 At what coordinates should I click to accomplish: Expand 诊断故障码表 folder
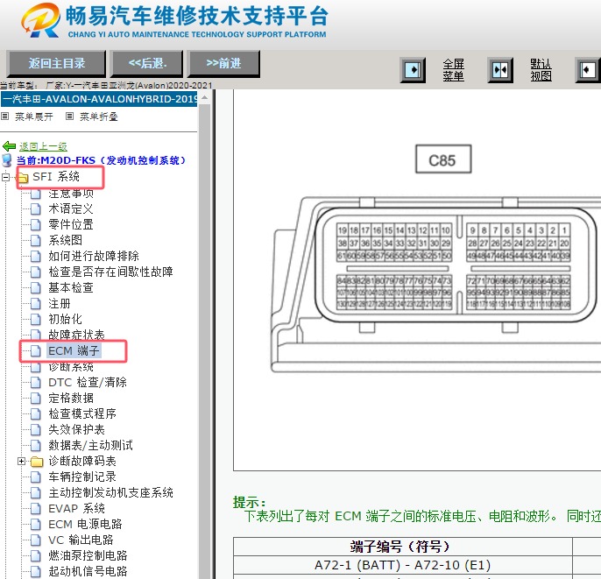click(x=21, y=462)
